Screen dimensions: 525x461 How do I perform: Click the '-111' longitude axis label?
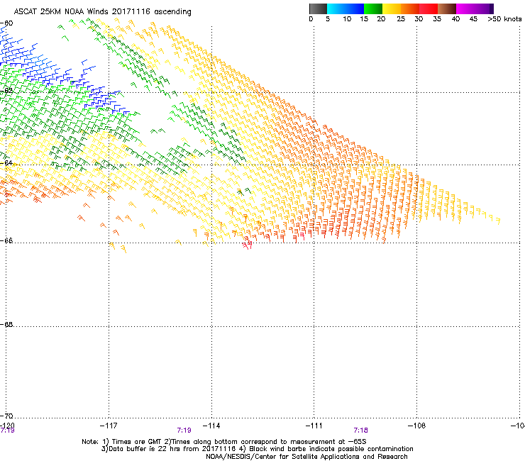tap(314, 426)
